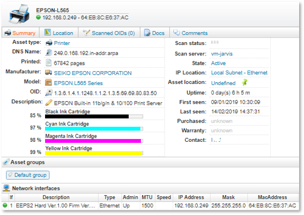304x215 pixels.
Task: Click the Comments tab speech bubble icon
Action: tap(176, 32)
